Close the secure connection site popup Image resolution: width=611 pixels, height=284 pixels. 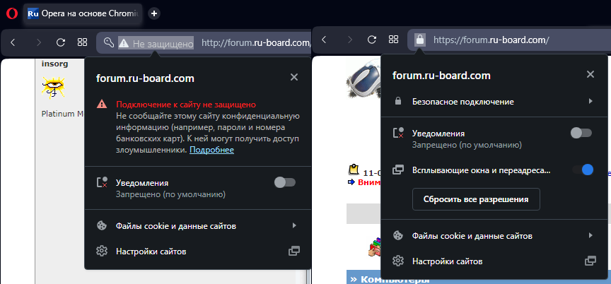pos(590,75)
